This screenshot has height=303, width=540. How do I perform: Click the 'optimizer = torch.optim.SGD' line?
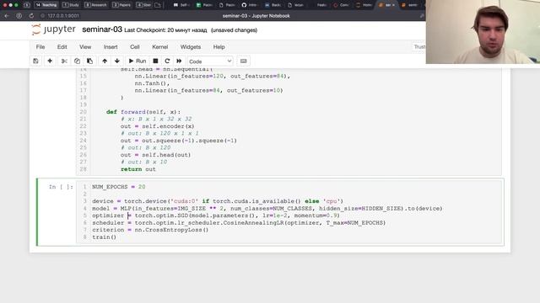tap(216, 215)
